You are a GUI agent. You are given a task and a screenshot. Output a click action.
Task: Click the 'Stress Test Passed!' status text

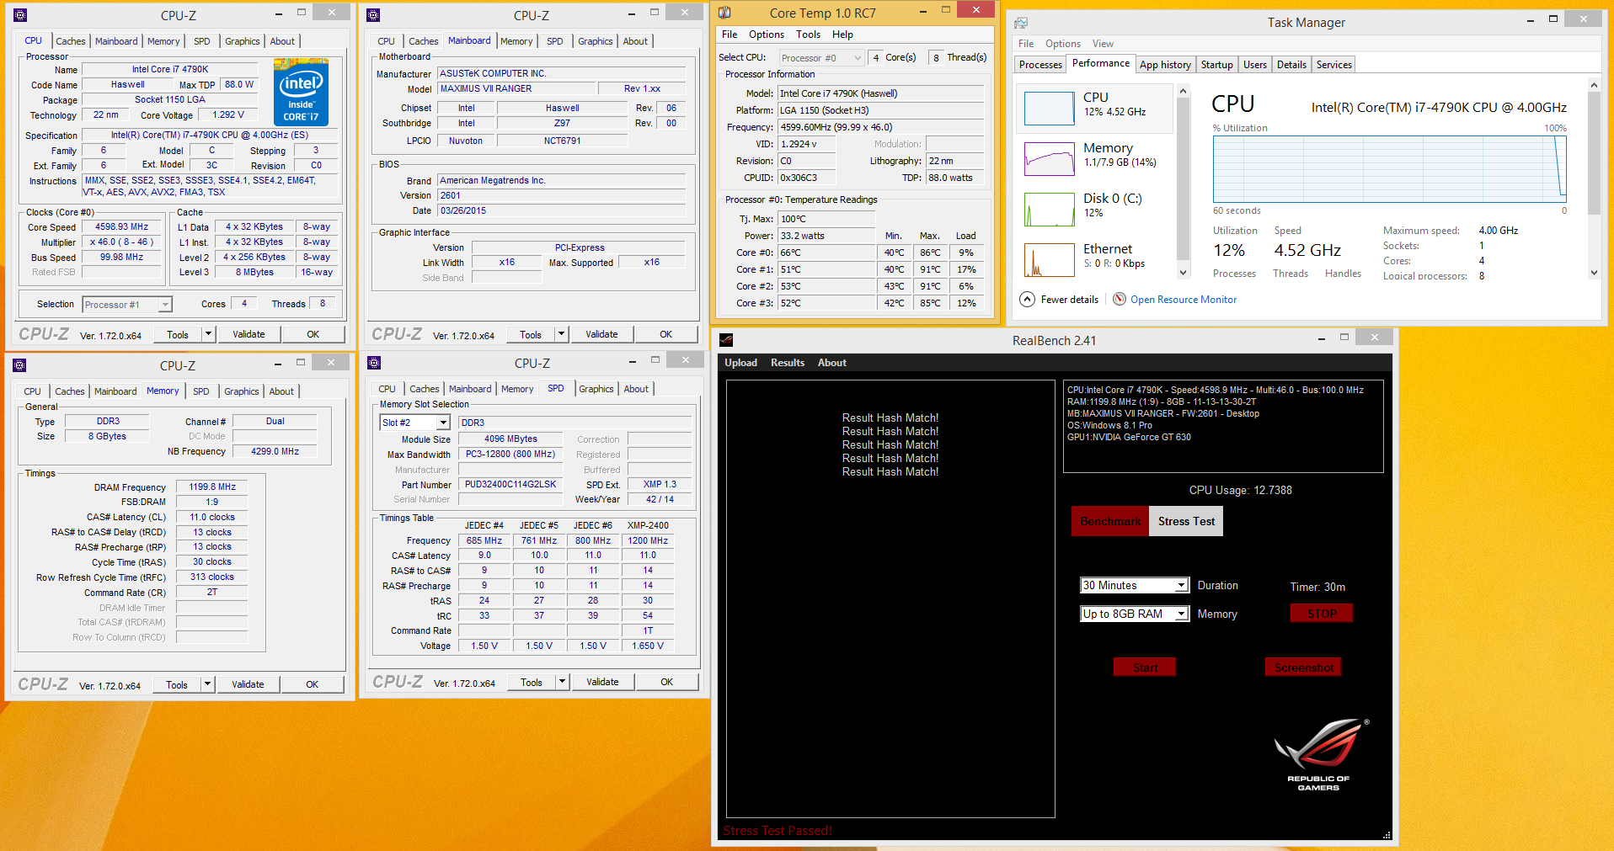click(778, 831)
